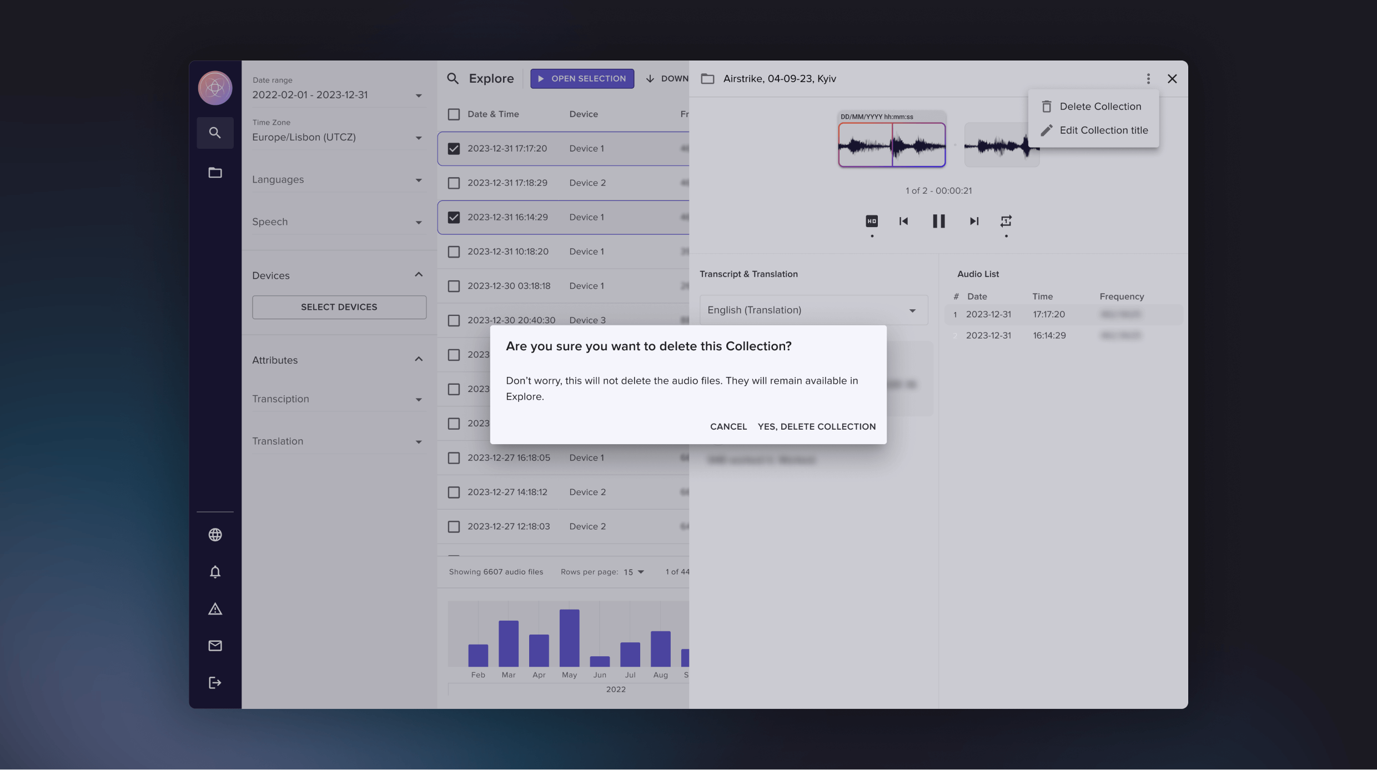Select Delete Collection menu entry

[x=1100, y=107]
